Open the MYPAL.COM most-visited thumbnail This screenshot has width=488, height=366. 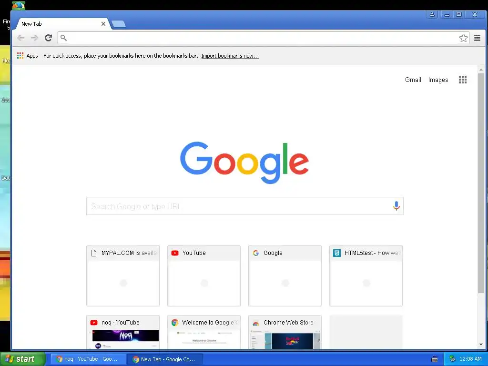tap(123, 276)
